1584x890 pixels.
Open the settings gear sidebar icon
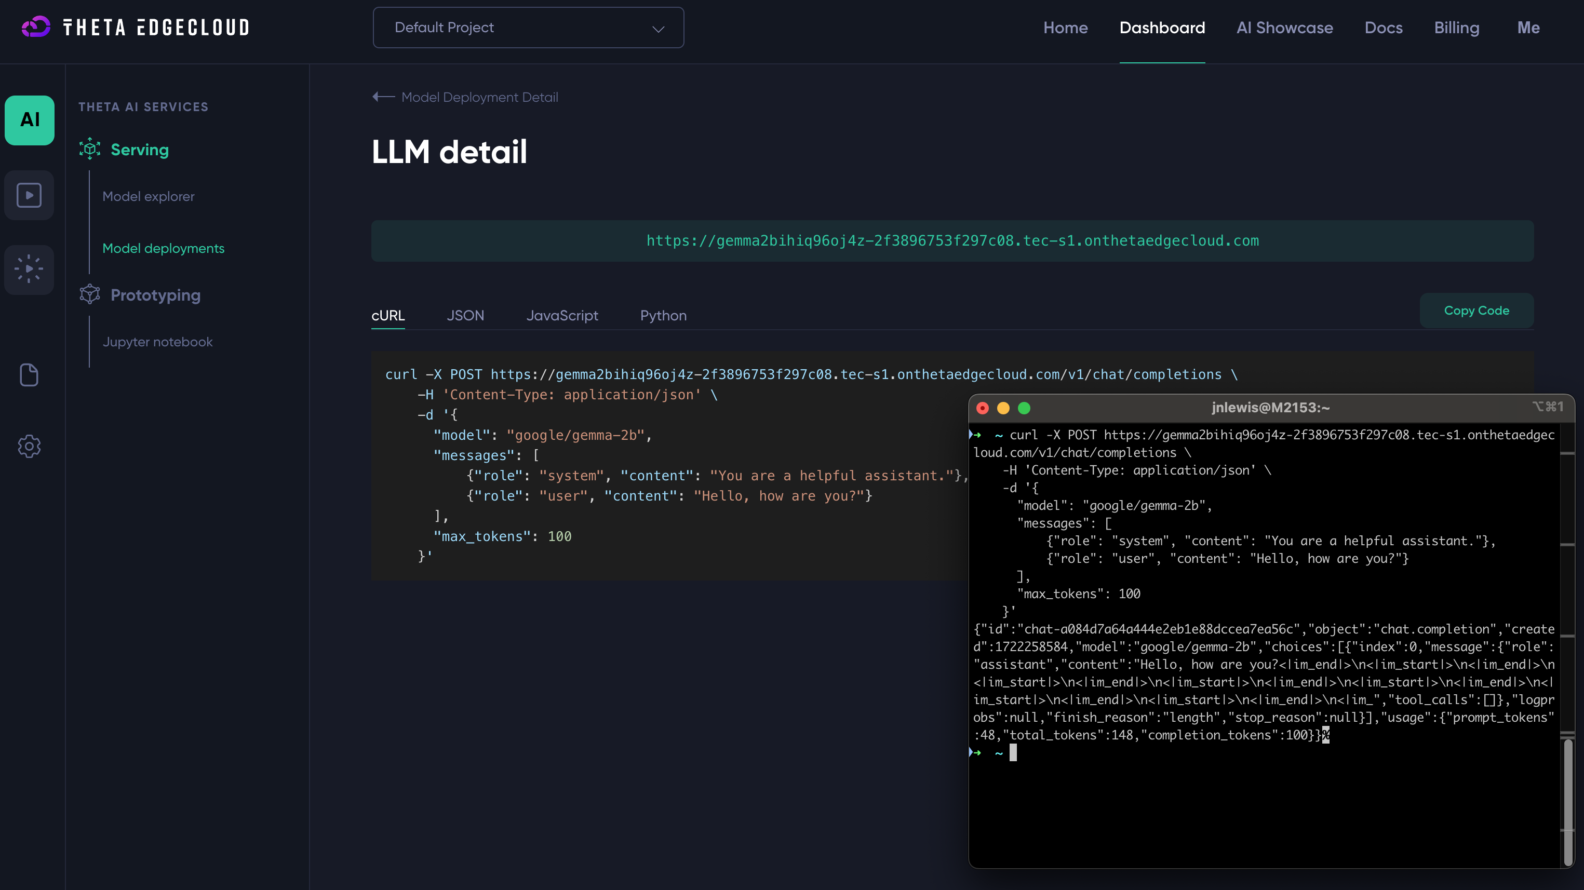coord(30,446)
